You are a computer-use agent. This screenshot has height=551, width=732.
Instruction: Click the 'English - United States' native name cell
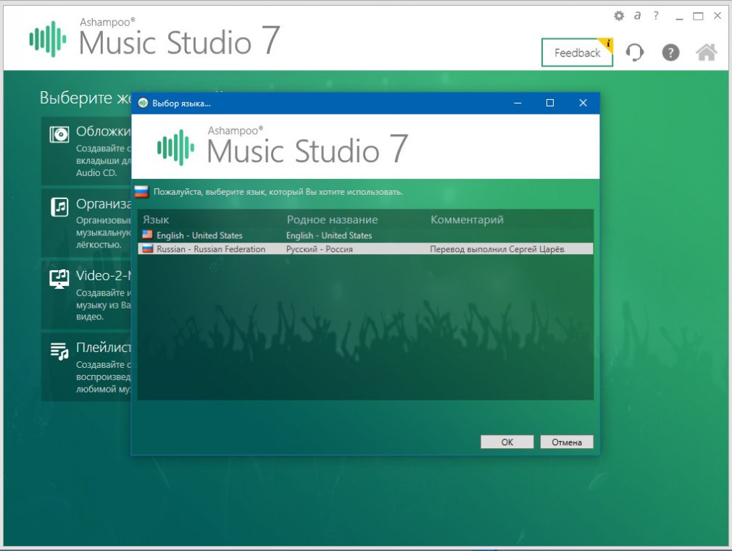[x=329, y=235]
